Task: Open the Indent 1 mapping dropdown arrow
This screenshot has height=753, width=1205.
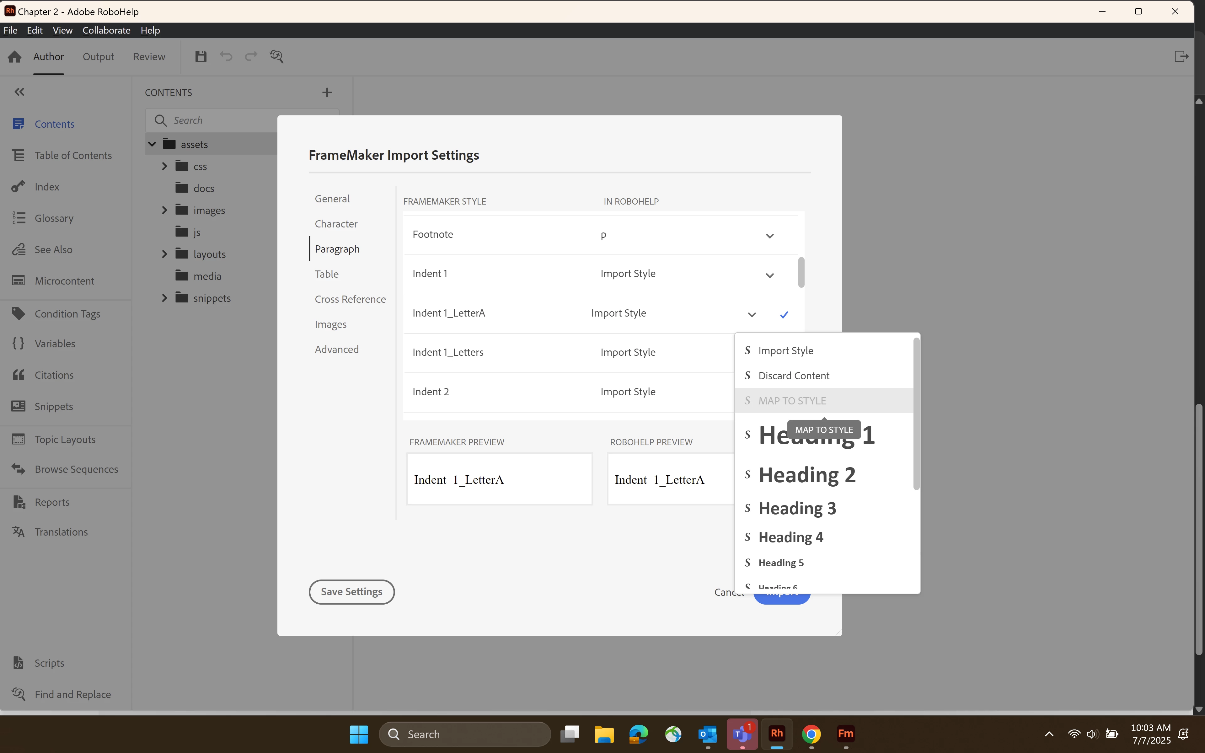Action: click(x=769, y=275)
